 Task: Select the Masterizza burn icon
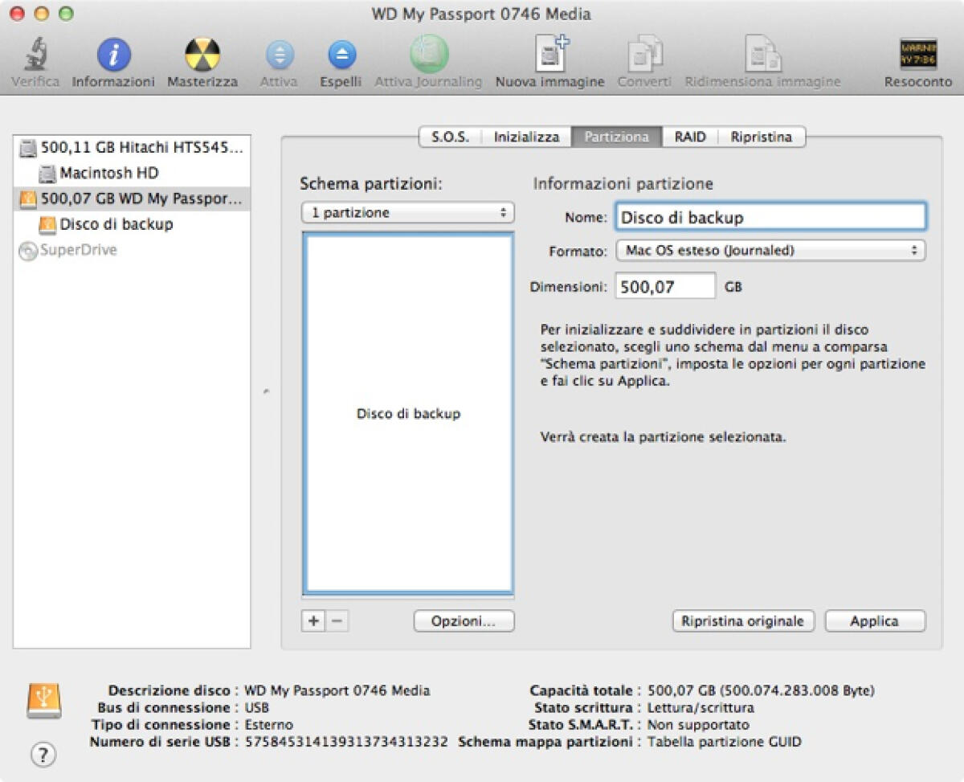(x=202, y=55)
